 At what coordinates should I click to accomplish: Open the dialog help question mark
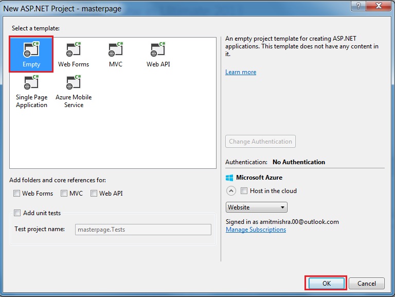[358, 6]
